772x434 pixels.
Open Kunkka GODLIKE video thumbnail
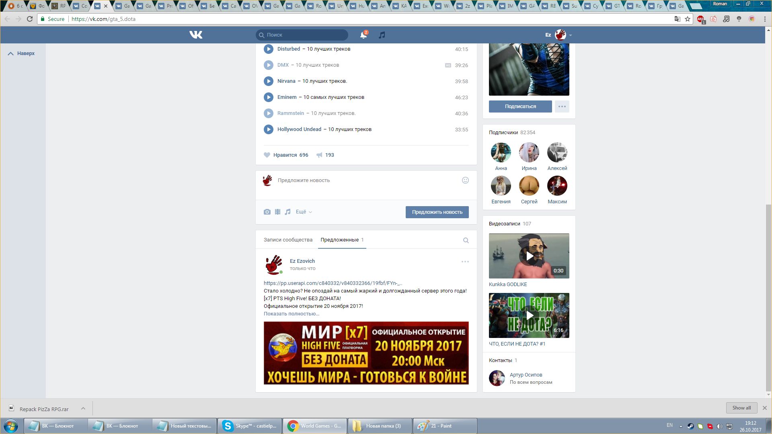[529, 256]
